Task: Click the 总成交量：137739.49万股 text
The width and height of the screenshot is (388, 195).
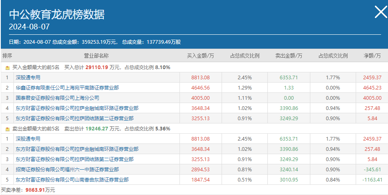Action: [x=151, y=42]
